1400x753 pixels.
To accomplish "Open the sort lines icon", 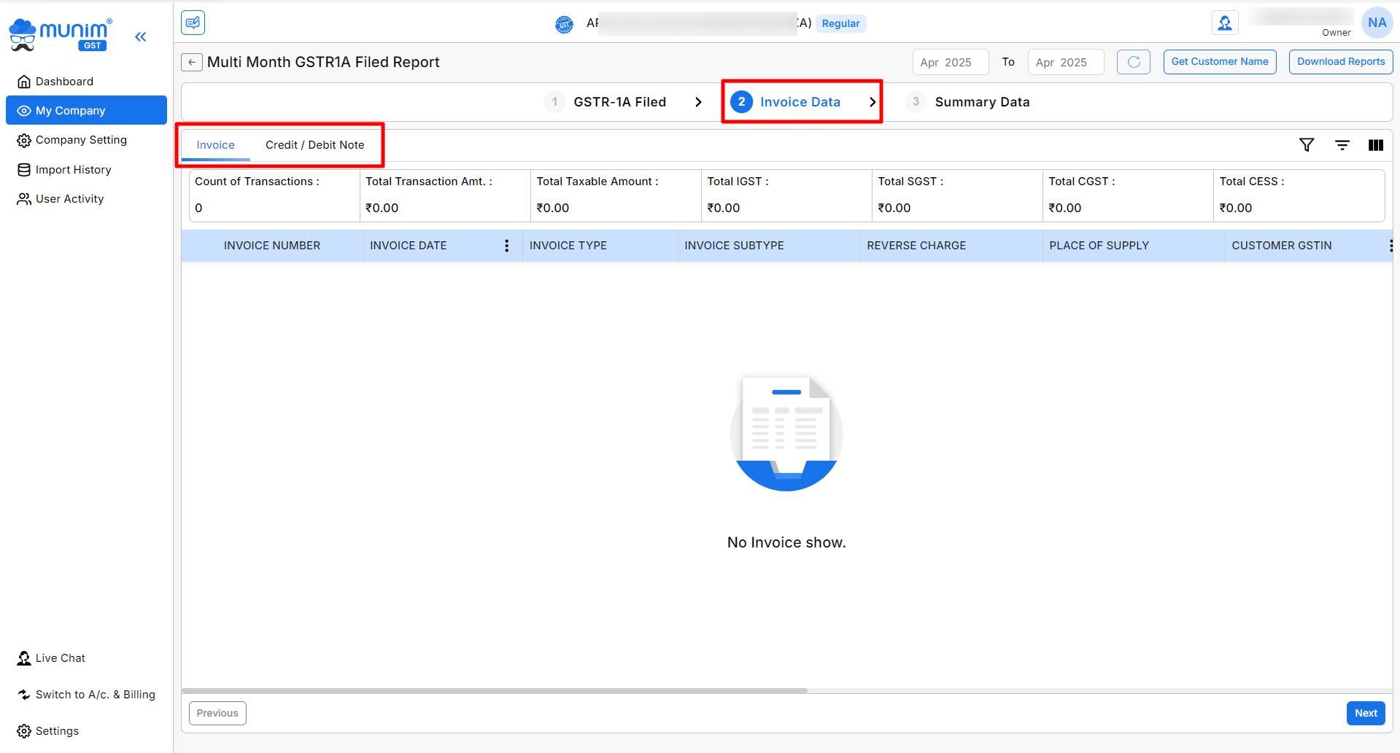I will point(1342,145).
